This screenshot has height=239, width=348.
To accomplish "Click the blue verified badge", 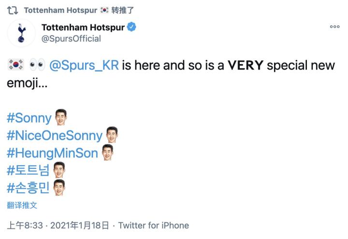I will coord(131,28).
